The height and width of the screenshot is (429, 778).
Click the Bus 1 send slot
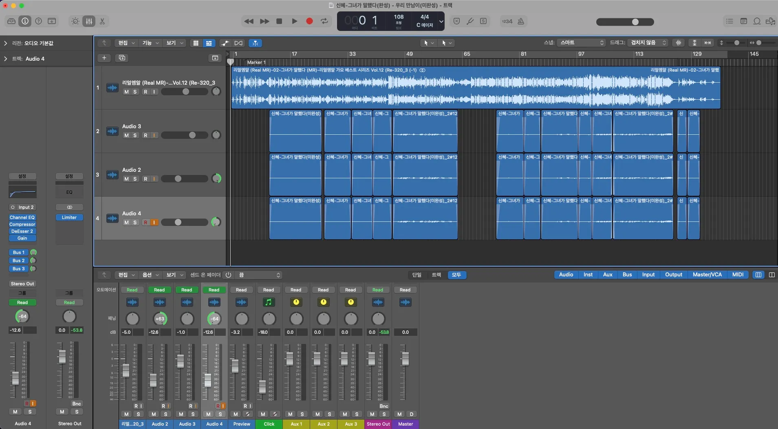pos(19,252)
